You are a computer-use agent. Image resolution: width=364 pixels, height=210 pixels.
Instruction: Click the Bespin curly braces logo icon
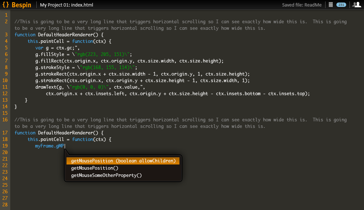tap(5, 5)
